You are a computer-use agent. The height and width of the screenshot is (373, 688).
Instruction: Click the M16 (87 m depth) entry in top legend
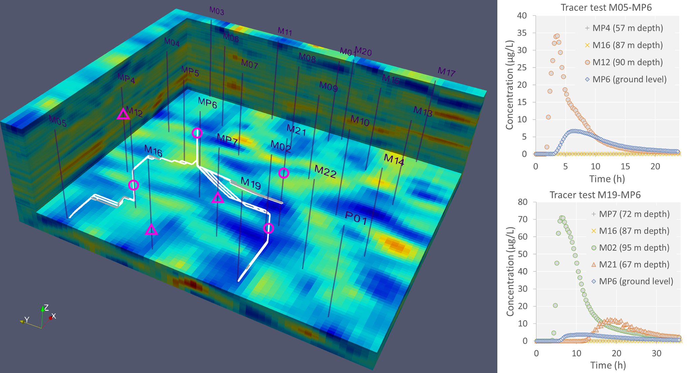coord(627,45)
